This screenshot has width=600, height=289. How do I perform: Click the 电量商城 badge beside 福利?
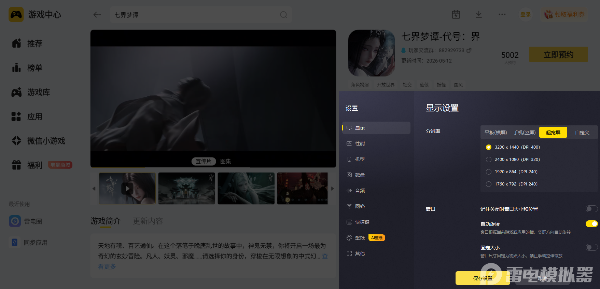(x=60, y=165)
